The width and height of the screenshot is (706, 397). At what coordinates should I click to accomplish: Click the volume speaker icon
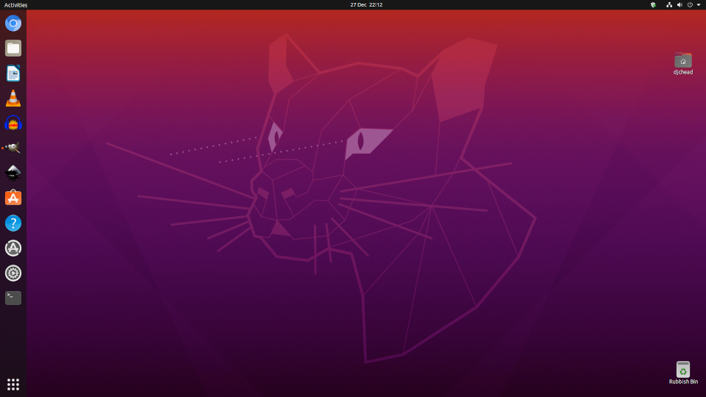[x=680, y=5]
